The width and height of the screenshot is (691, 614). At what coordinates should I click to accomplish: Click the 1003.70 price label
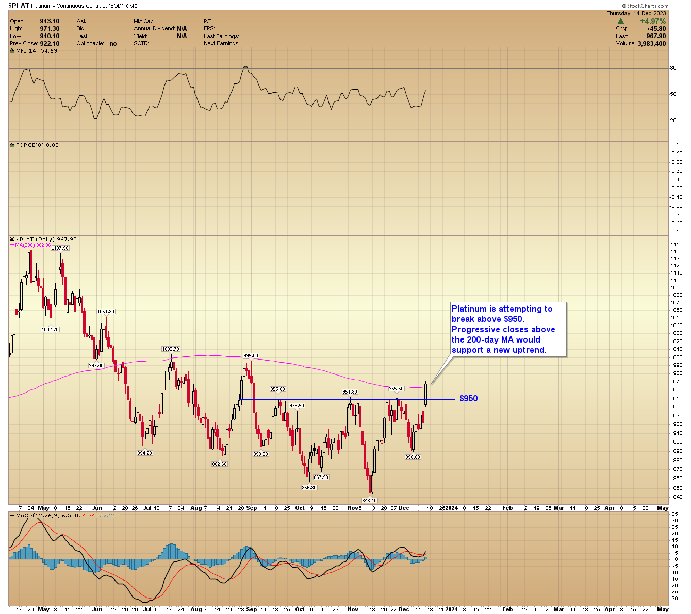point(171,349)
